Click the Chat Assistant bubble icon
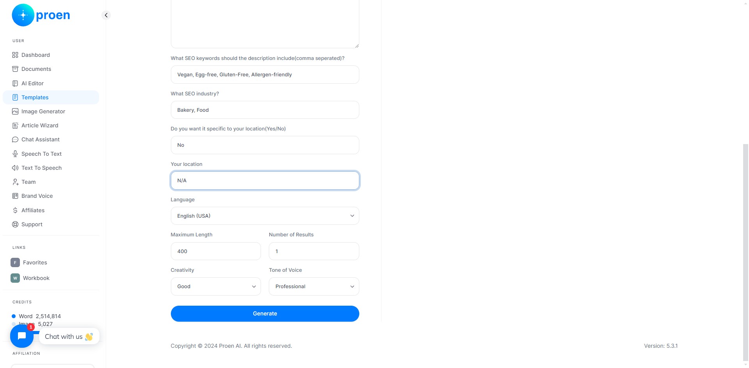Screen dimensions: 749x368 (x=15, y=139)
